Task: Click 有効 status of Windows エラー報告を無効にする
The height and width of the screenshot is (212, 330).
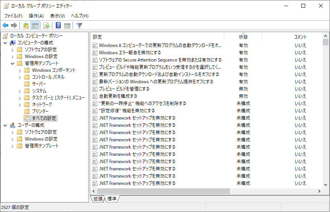Action: [243, 53]
